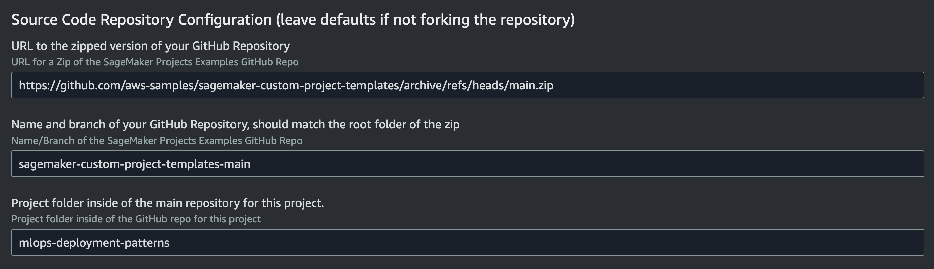Image resolution: width=934 pixels, height=269 pixels.
Task: Click the repository name and branch input field
Action: pos(467,164)
